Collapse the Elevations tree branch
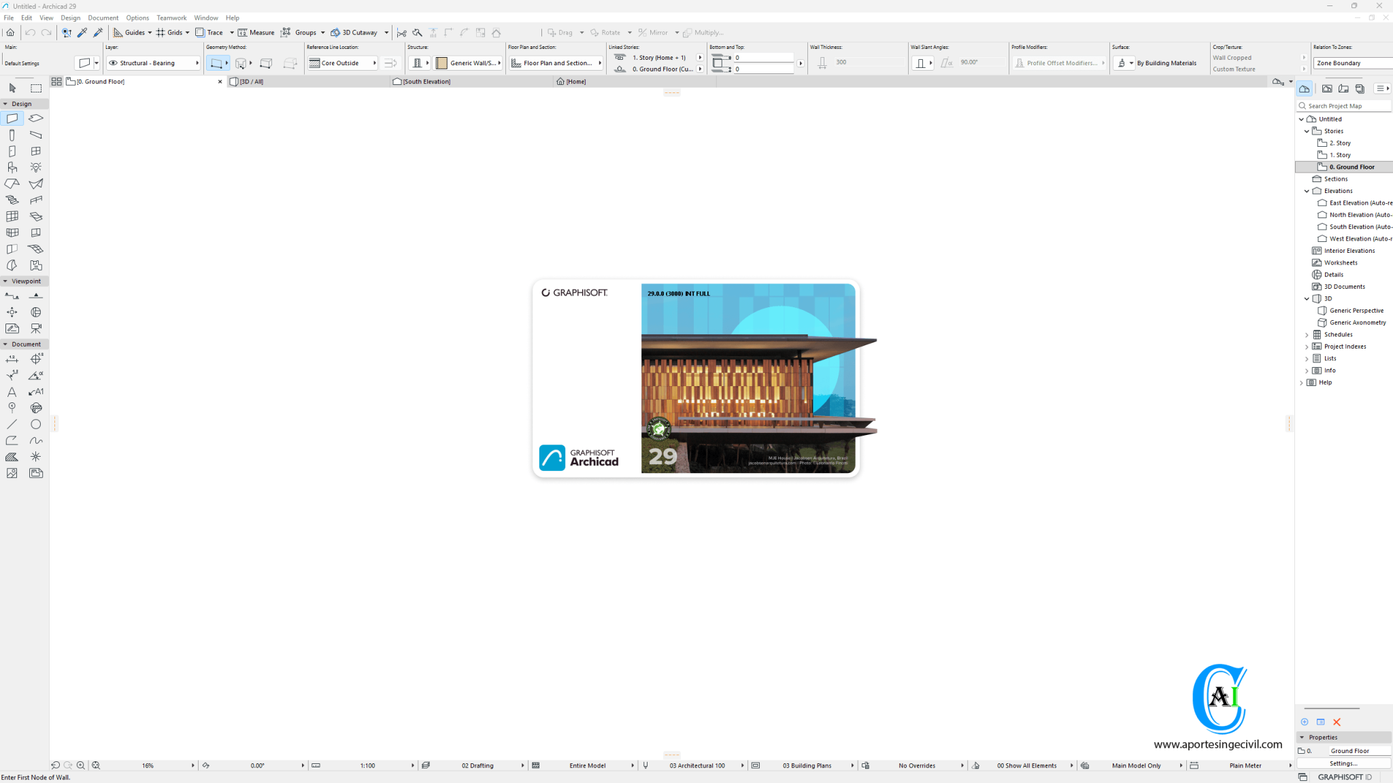The height and width of the screenshot is (783, 1393). pyautogui.click(x=1306, y=191)
